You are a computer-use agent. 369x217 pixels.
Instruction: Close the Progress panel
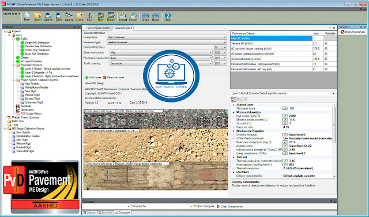(365, 27)
